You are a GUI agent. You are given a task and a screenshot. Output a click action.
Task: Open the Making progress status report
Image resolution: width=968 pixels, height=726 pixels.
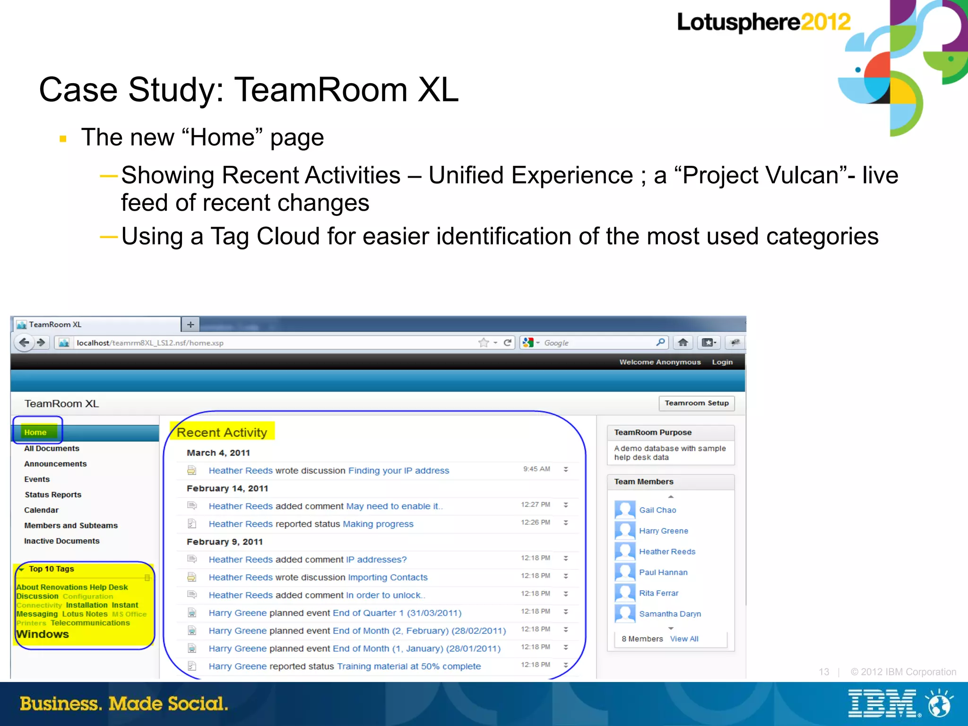378,524
